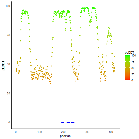The width and height of the screenshot is (139, 139).
Task: Click the pLDDT legend title
Action: pyautogui.click(x=129, y=52)
